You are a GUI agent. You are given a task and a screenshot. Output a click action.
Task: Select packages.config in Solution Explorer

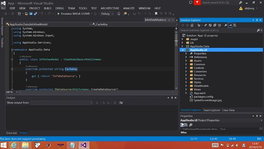[203, 97]
